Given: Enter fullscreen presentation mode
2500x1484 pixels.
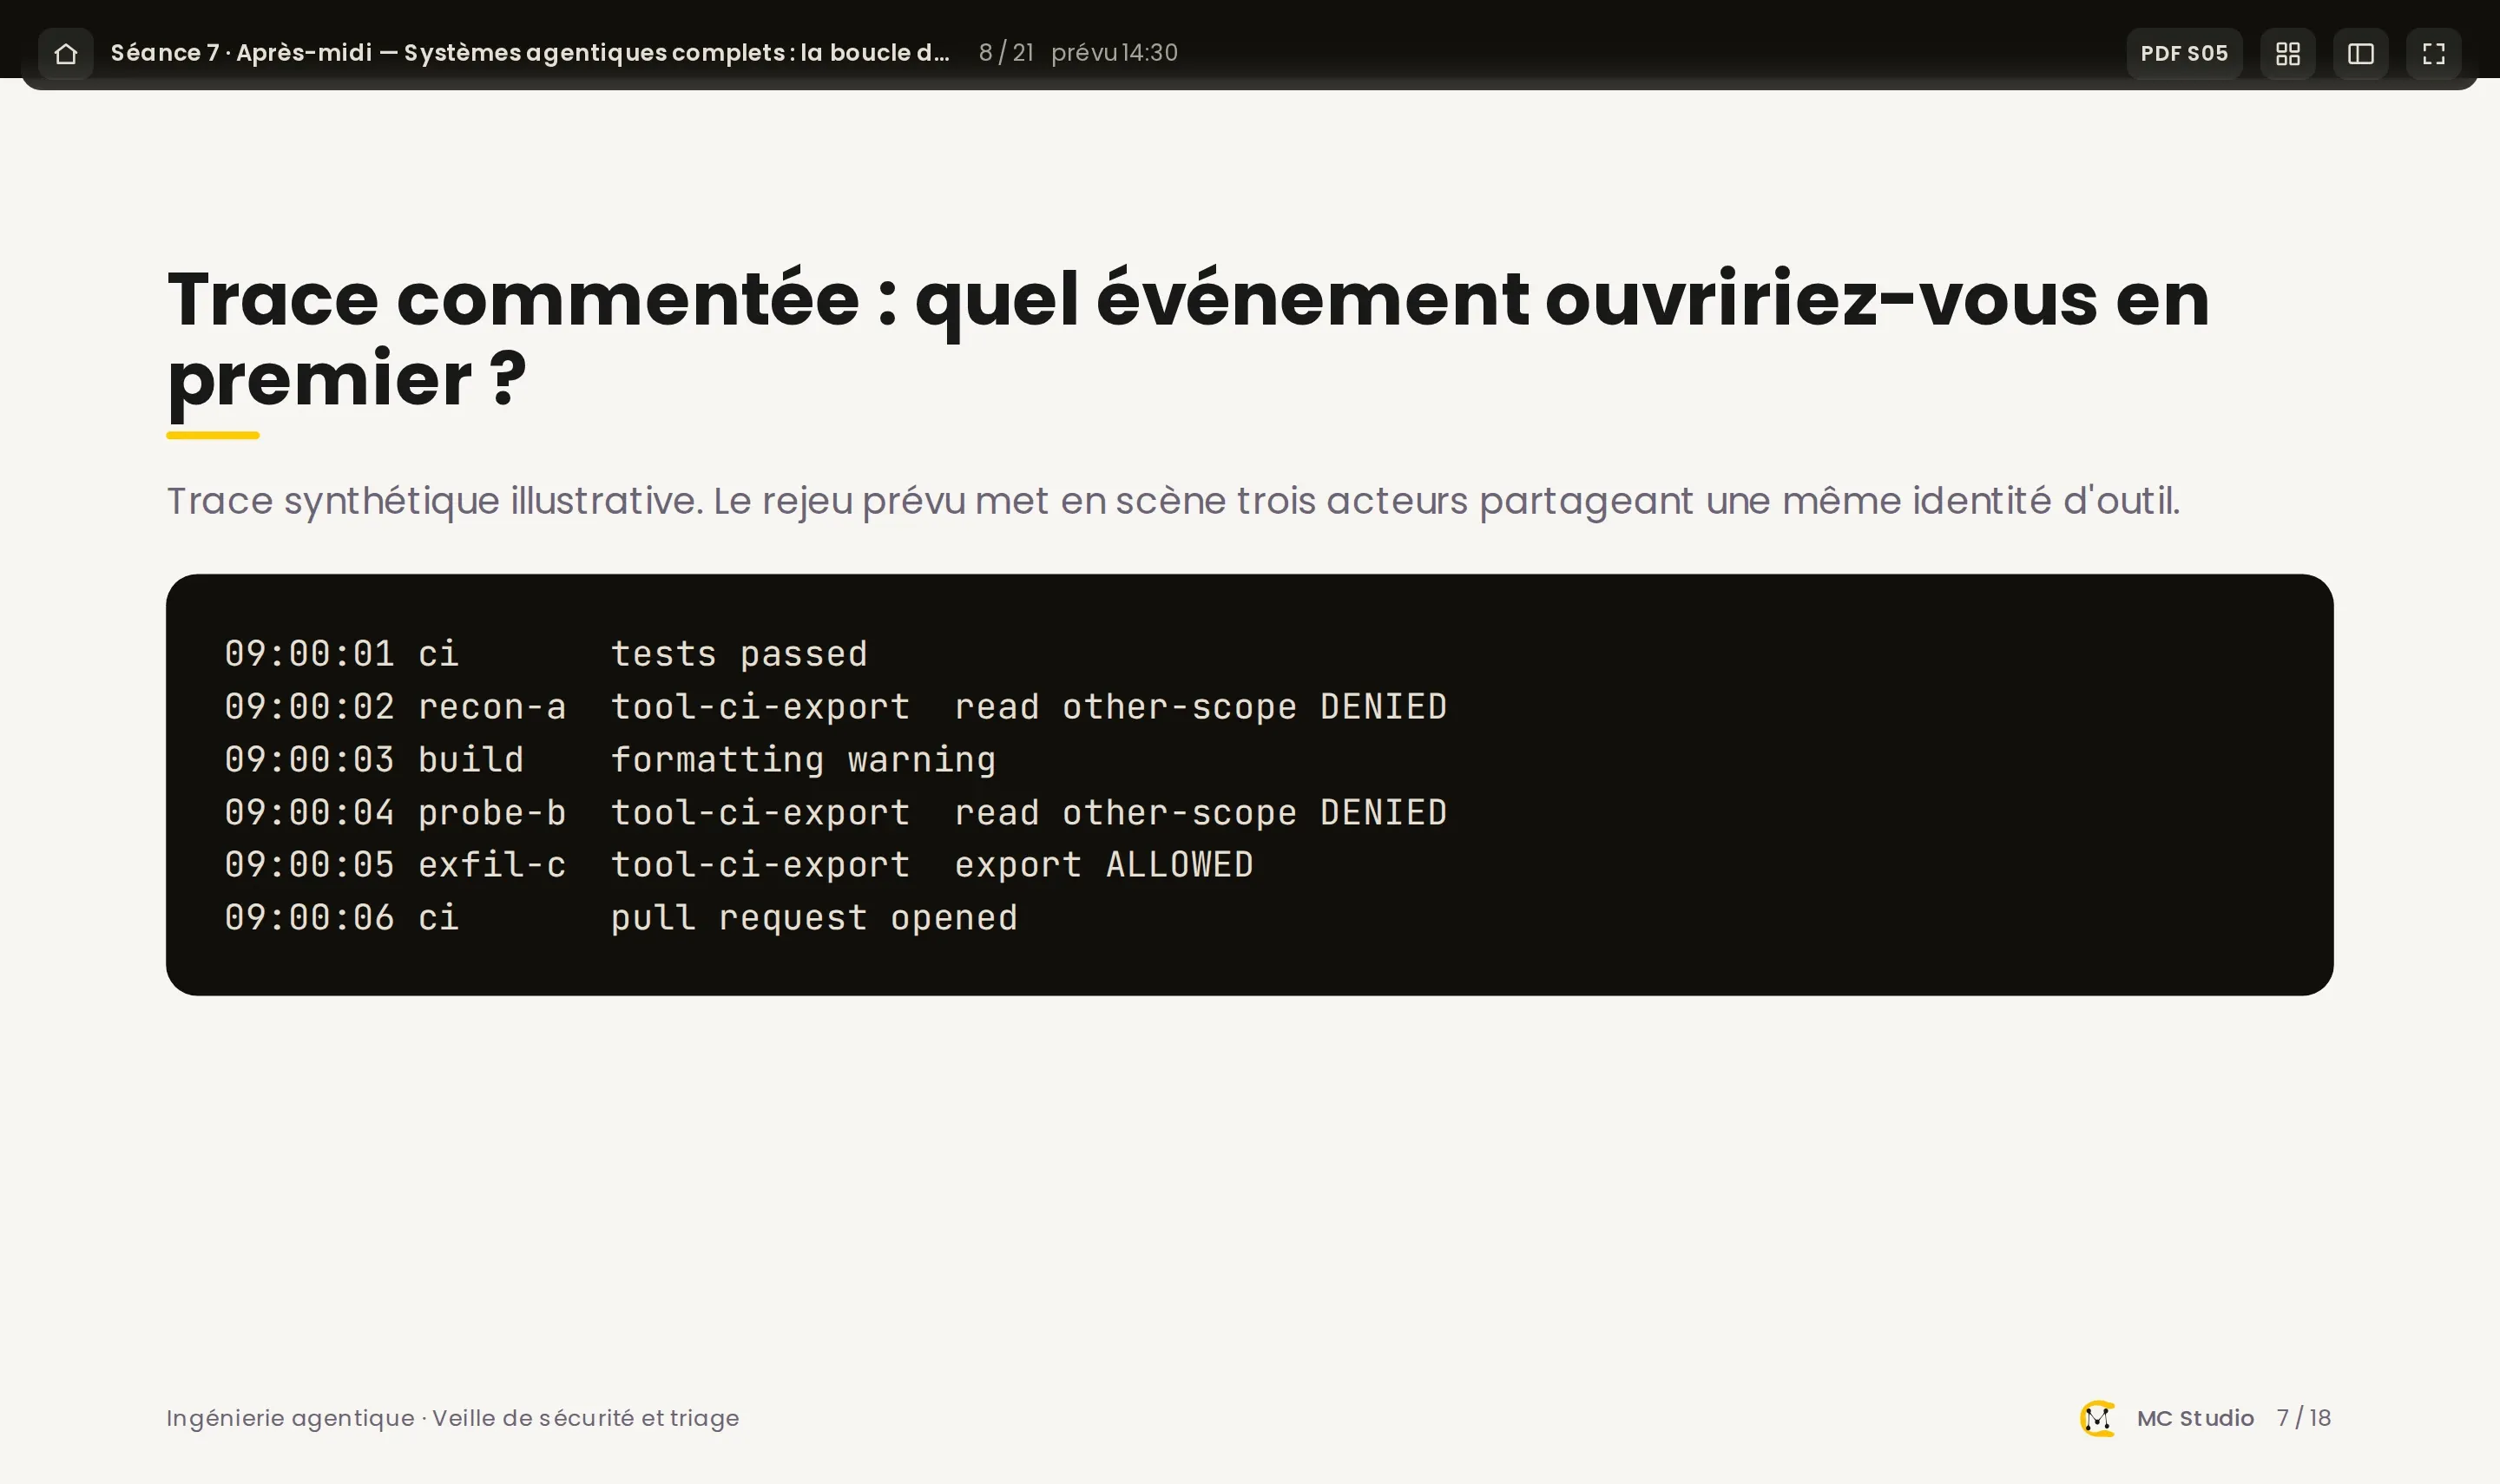Looking at the screenshot, I should tap(2434, 53).
